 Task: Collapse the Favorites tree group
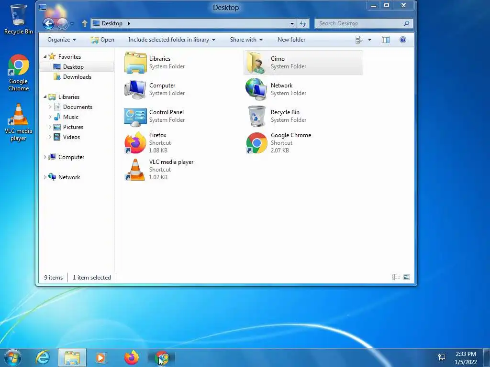click(45, 56)
